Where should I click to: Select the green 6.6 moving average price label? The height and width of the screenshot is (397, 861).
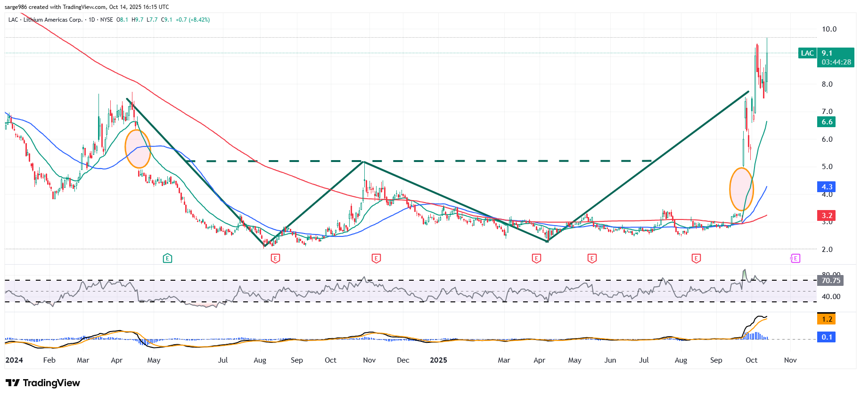click(827, 122)
